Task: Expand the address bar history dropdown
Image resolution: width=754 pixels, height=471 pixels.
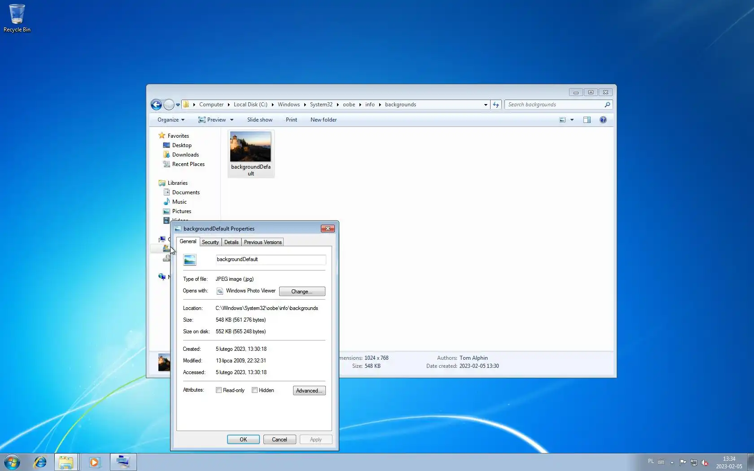Action: tap(486, 105)
